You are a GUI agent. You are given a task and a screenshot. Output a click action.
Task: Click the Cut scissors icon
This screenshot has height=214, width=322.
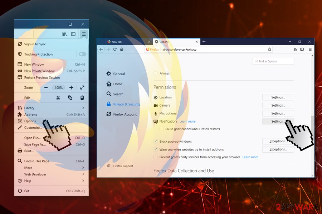tap(58, 98)
